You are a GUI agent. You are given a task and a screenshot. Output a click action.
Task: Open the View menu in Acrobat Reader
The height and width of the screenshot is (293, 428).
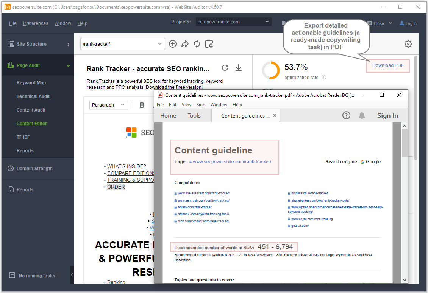pos(186,105)
